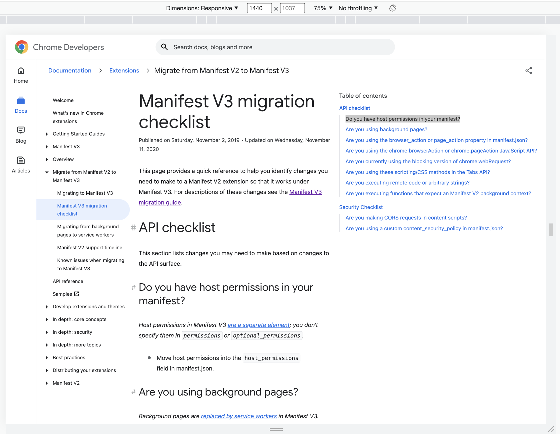Select Migrating to Manifest V3 item
This screenshot has width=560, height=434.
(85, 193)
